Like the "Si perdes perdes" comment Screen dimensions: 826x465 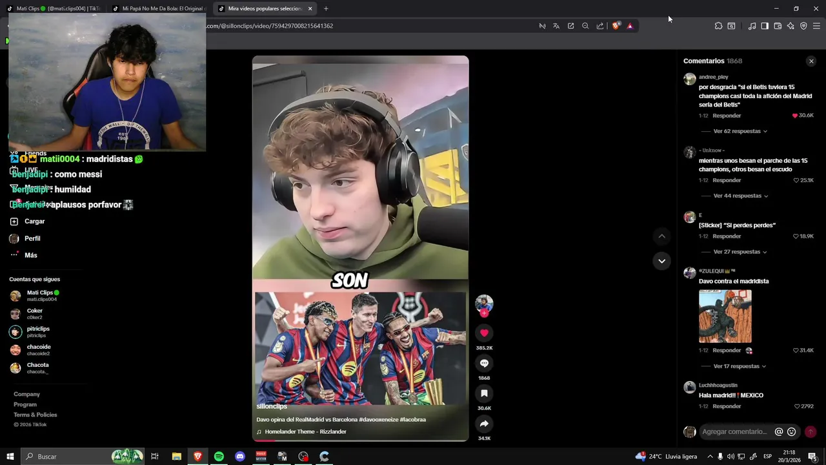796,236
